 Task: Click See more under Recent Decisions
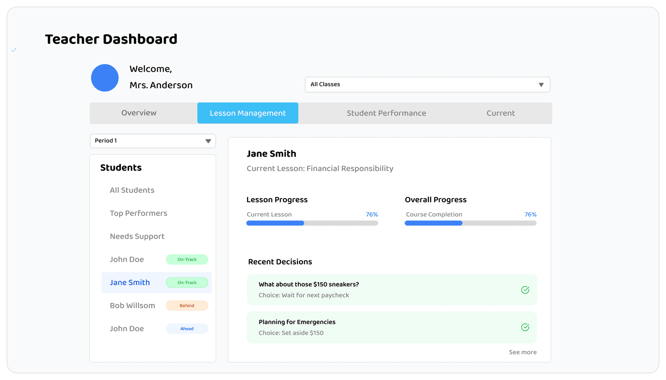(522, 352)
